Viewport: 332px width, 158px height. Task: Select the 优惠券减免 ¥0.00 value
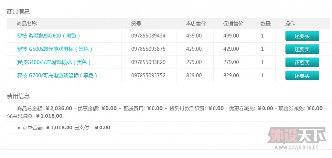click(265, 108)
